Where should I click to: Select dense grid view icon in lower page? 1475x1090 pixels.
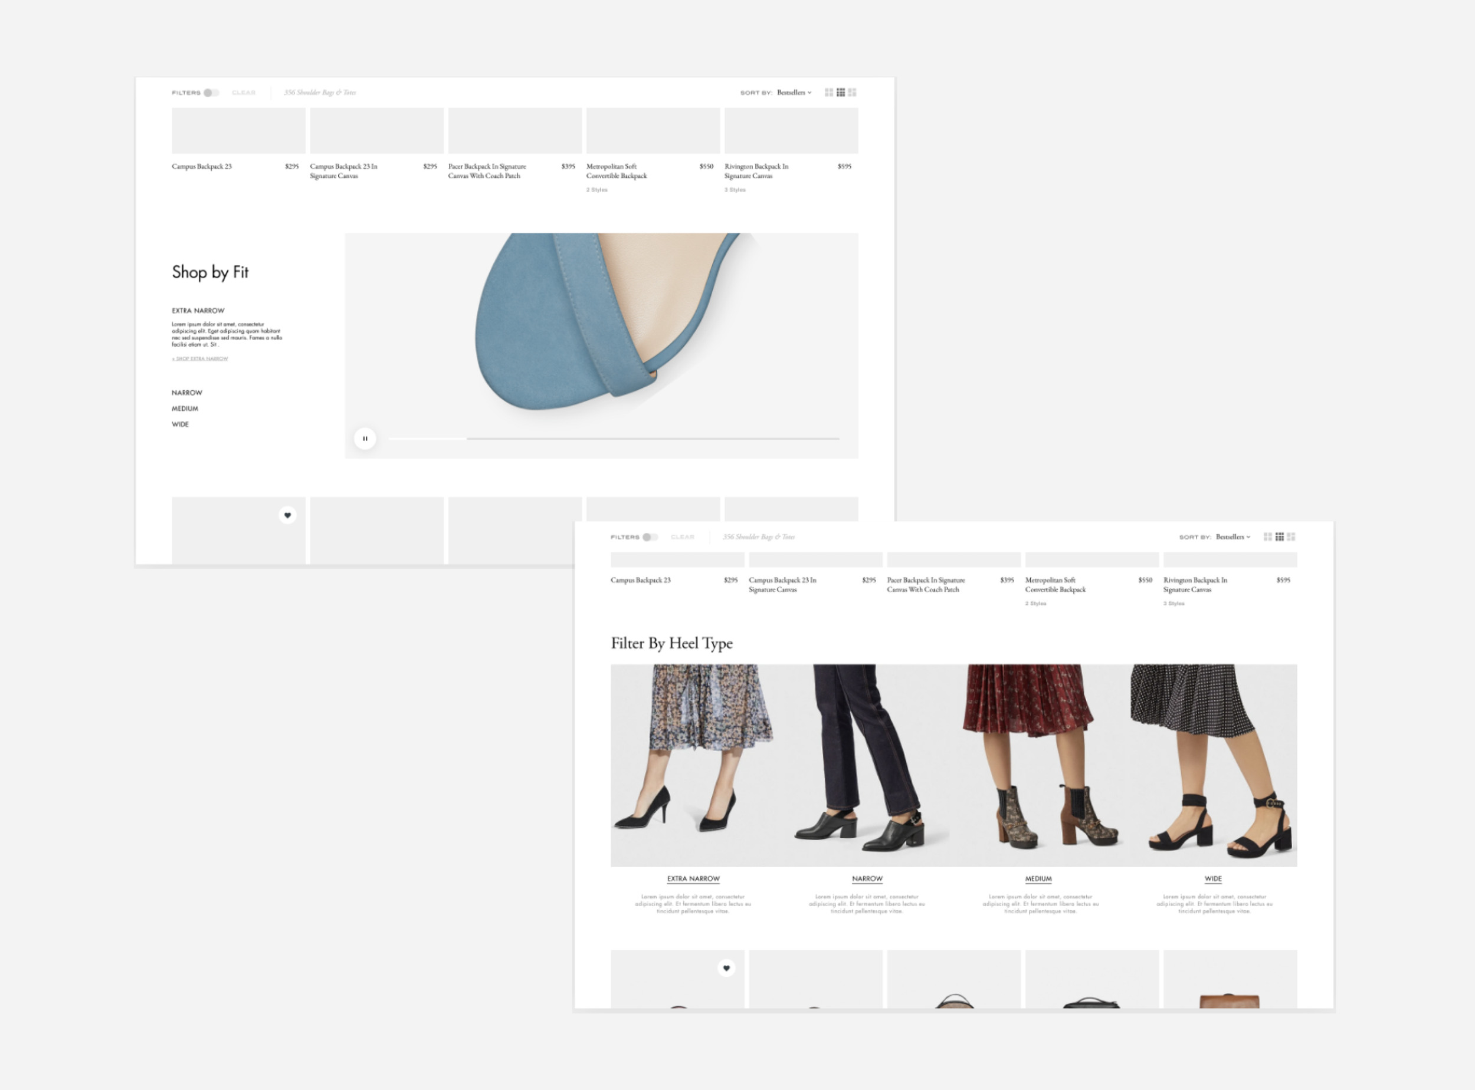1280,537
